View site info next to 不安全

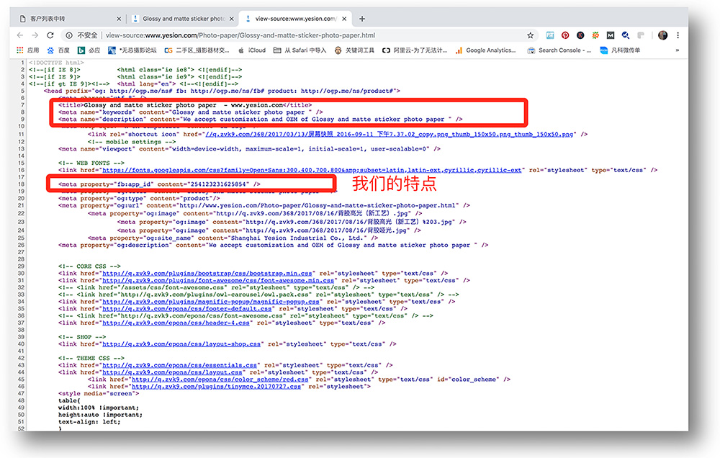pos(69,35)
